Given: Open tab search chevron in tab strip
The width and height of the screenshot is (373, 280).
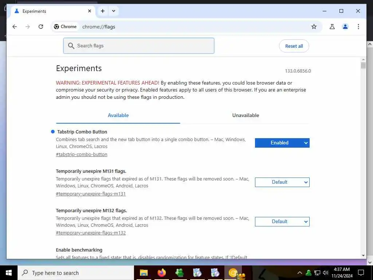Looking at the screenshot, I should [114, 11].
